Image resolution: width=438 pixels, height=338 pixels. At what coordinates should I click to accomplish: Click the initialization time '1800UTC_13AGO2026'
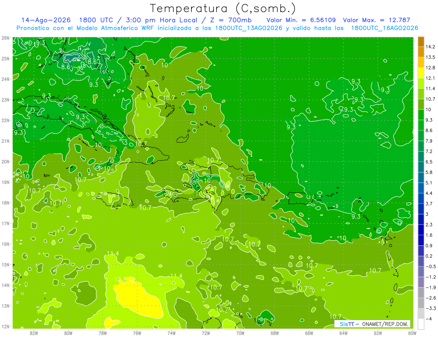tap(249, 28)
